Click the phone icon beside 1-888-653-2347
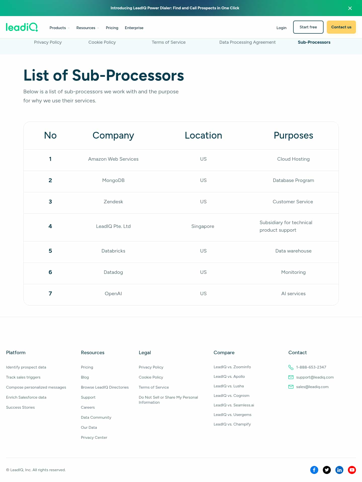 pyautogui.click(x=291, y=367)
